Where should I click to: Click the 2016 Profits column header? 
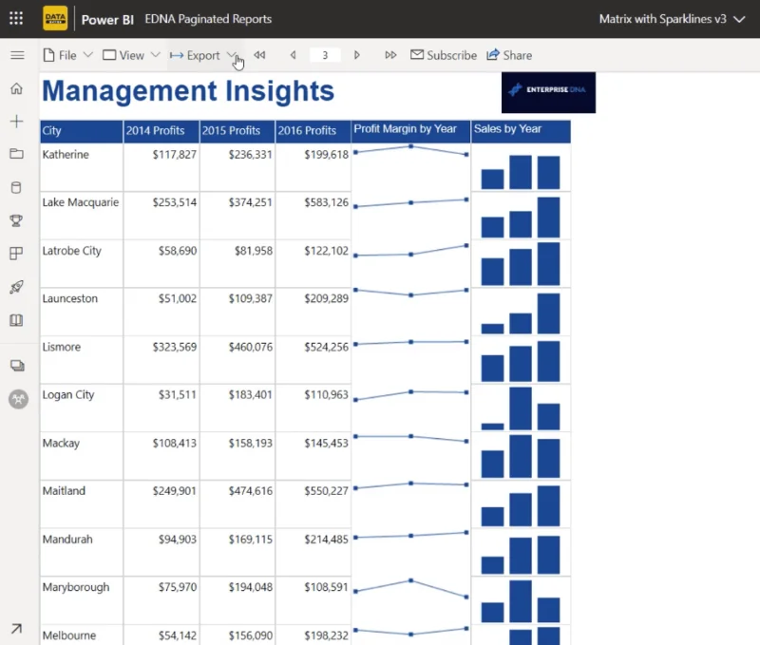(x=313, y=131)
